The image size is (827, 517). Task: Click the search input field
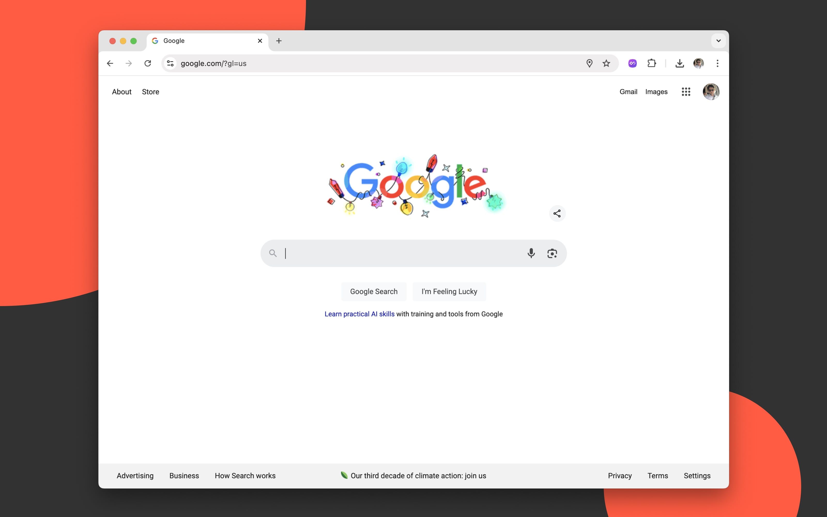(413, 253)
